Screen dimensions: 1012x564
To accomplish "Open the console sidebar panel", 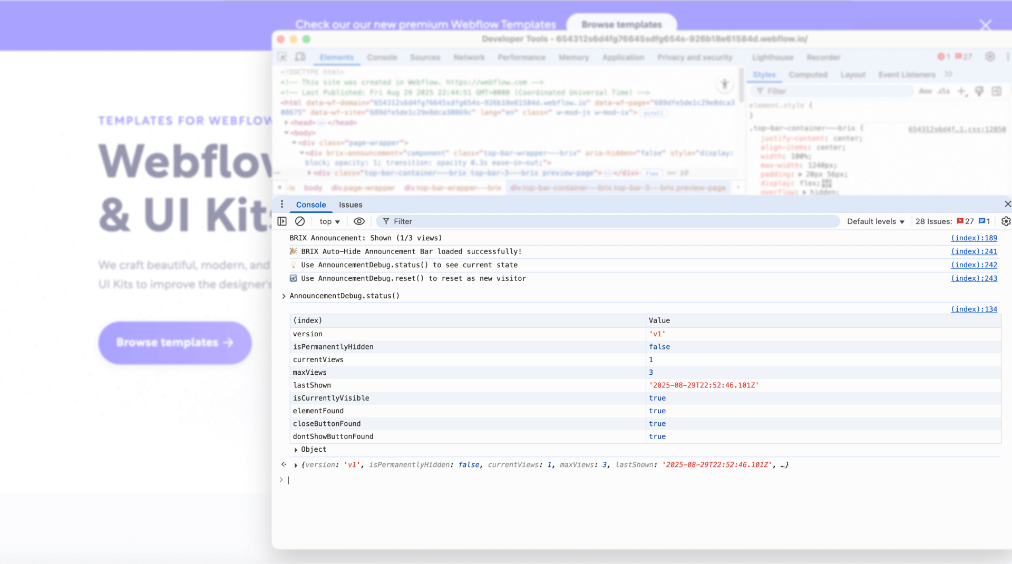I will (x=282, y=221).
